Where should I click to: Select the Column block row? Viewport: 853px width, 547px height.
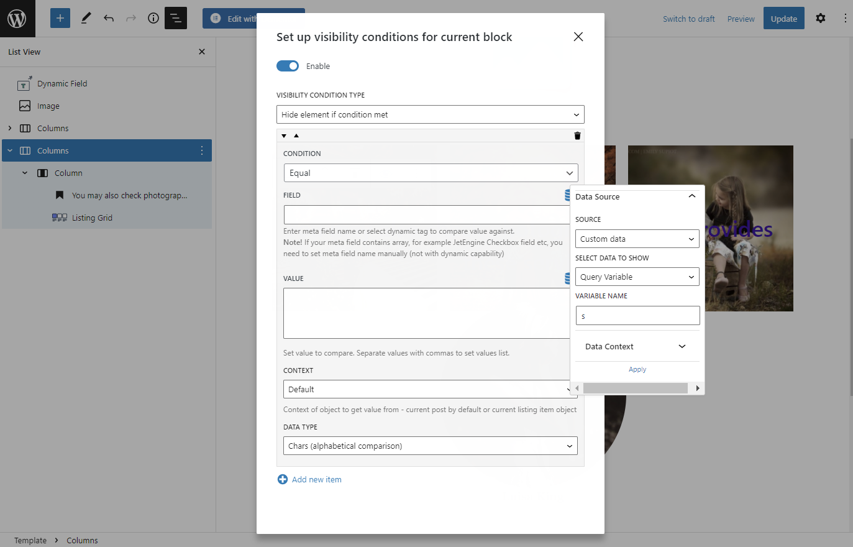click(107, 173)
